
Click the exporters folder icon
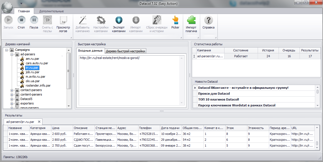click(17, 103)
